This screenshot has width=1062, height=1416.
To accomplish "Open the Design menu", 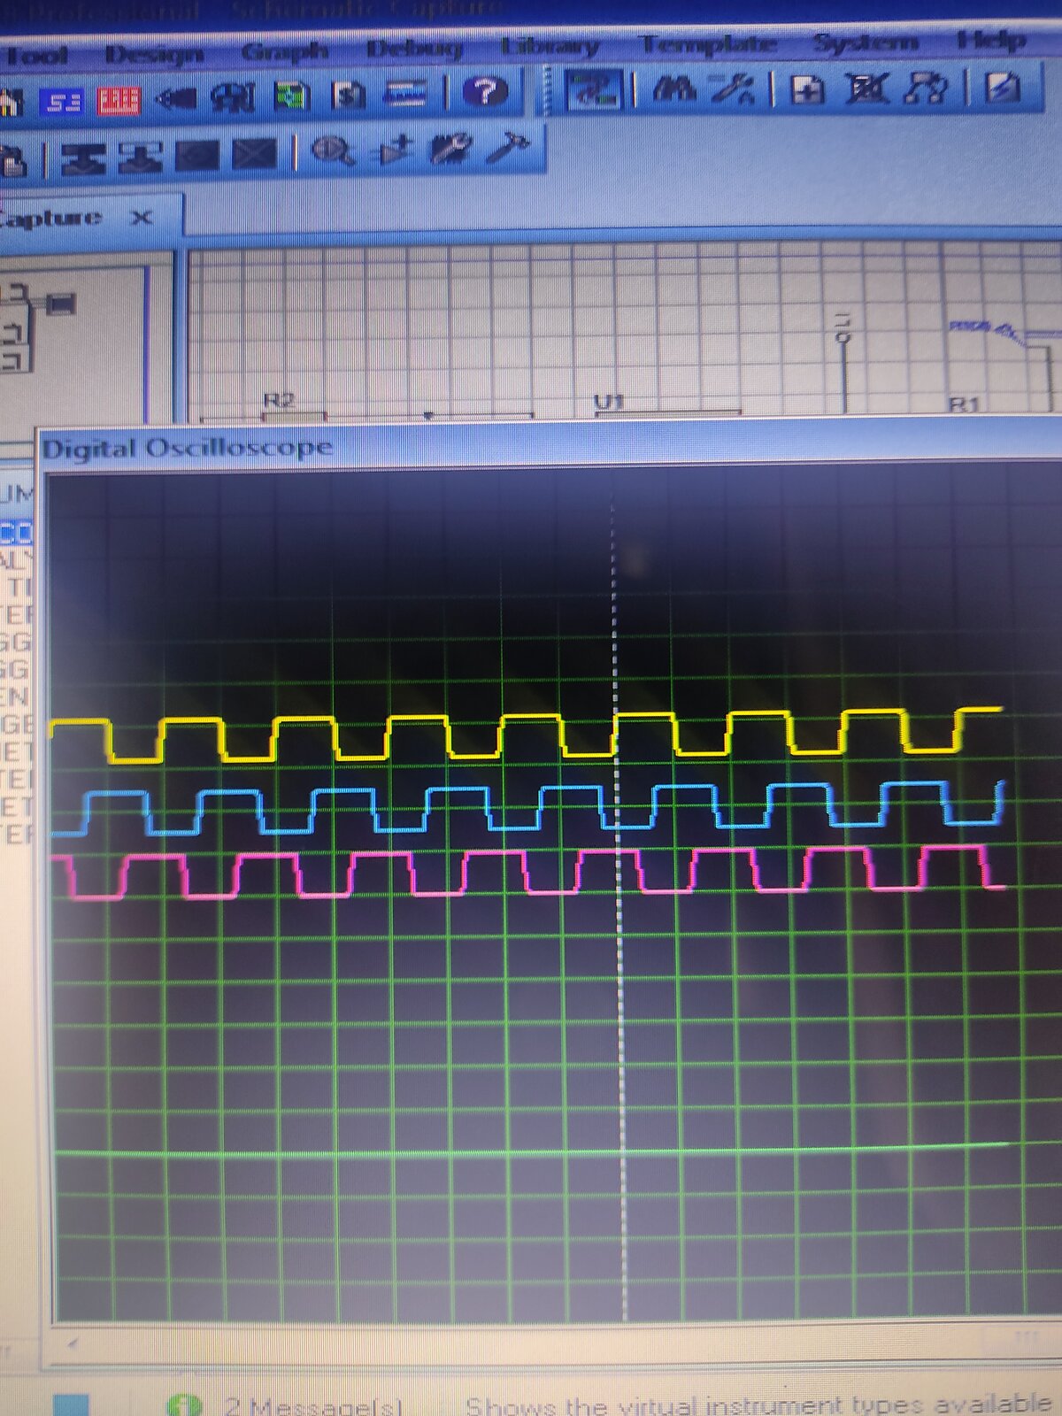I will pos(154,54).
